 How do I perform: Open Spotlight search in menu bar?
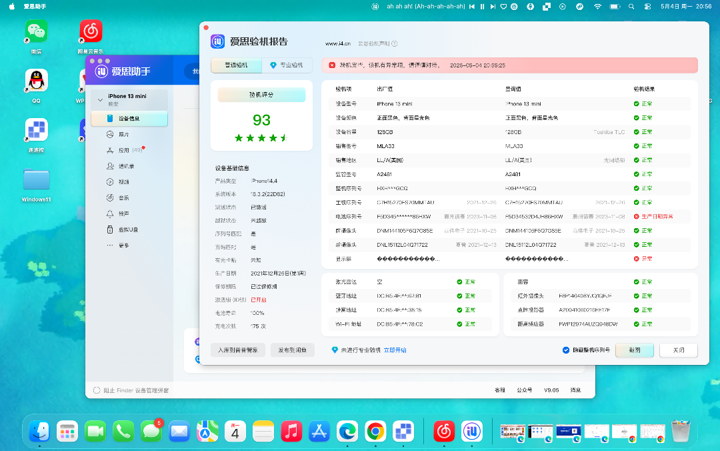coord(631,7)
